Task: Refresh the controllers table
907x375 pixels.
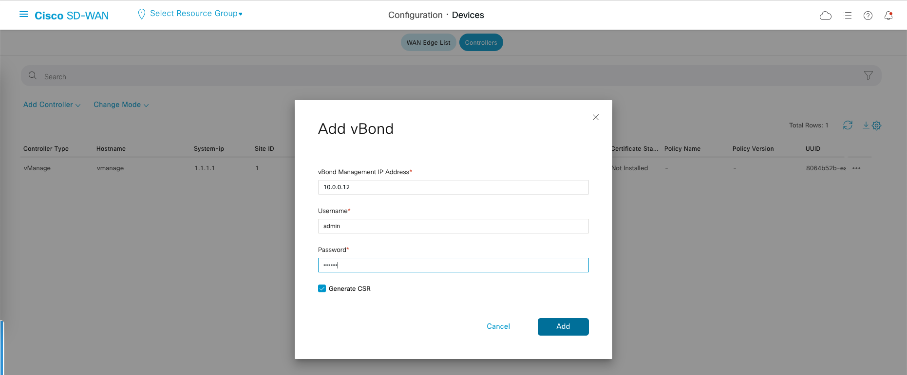Action: click(848, 125)
